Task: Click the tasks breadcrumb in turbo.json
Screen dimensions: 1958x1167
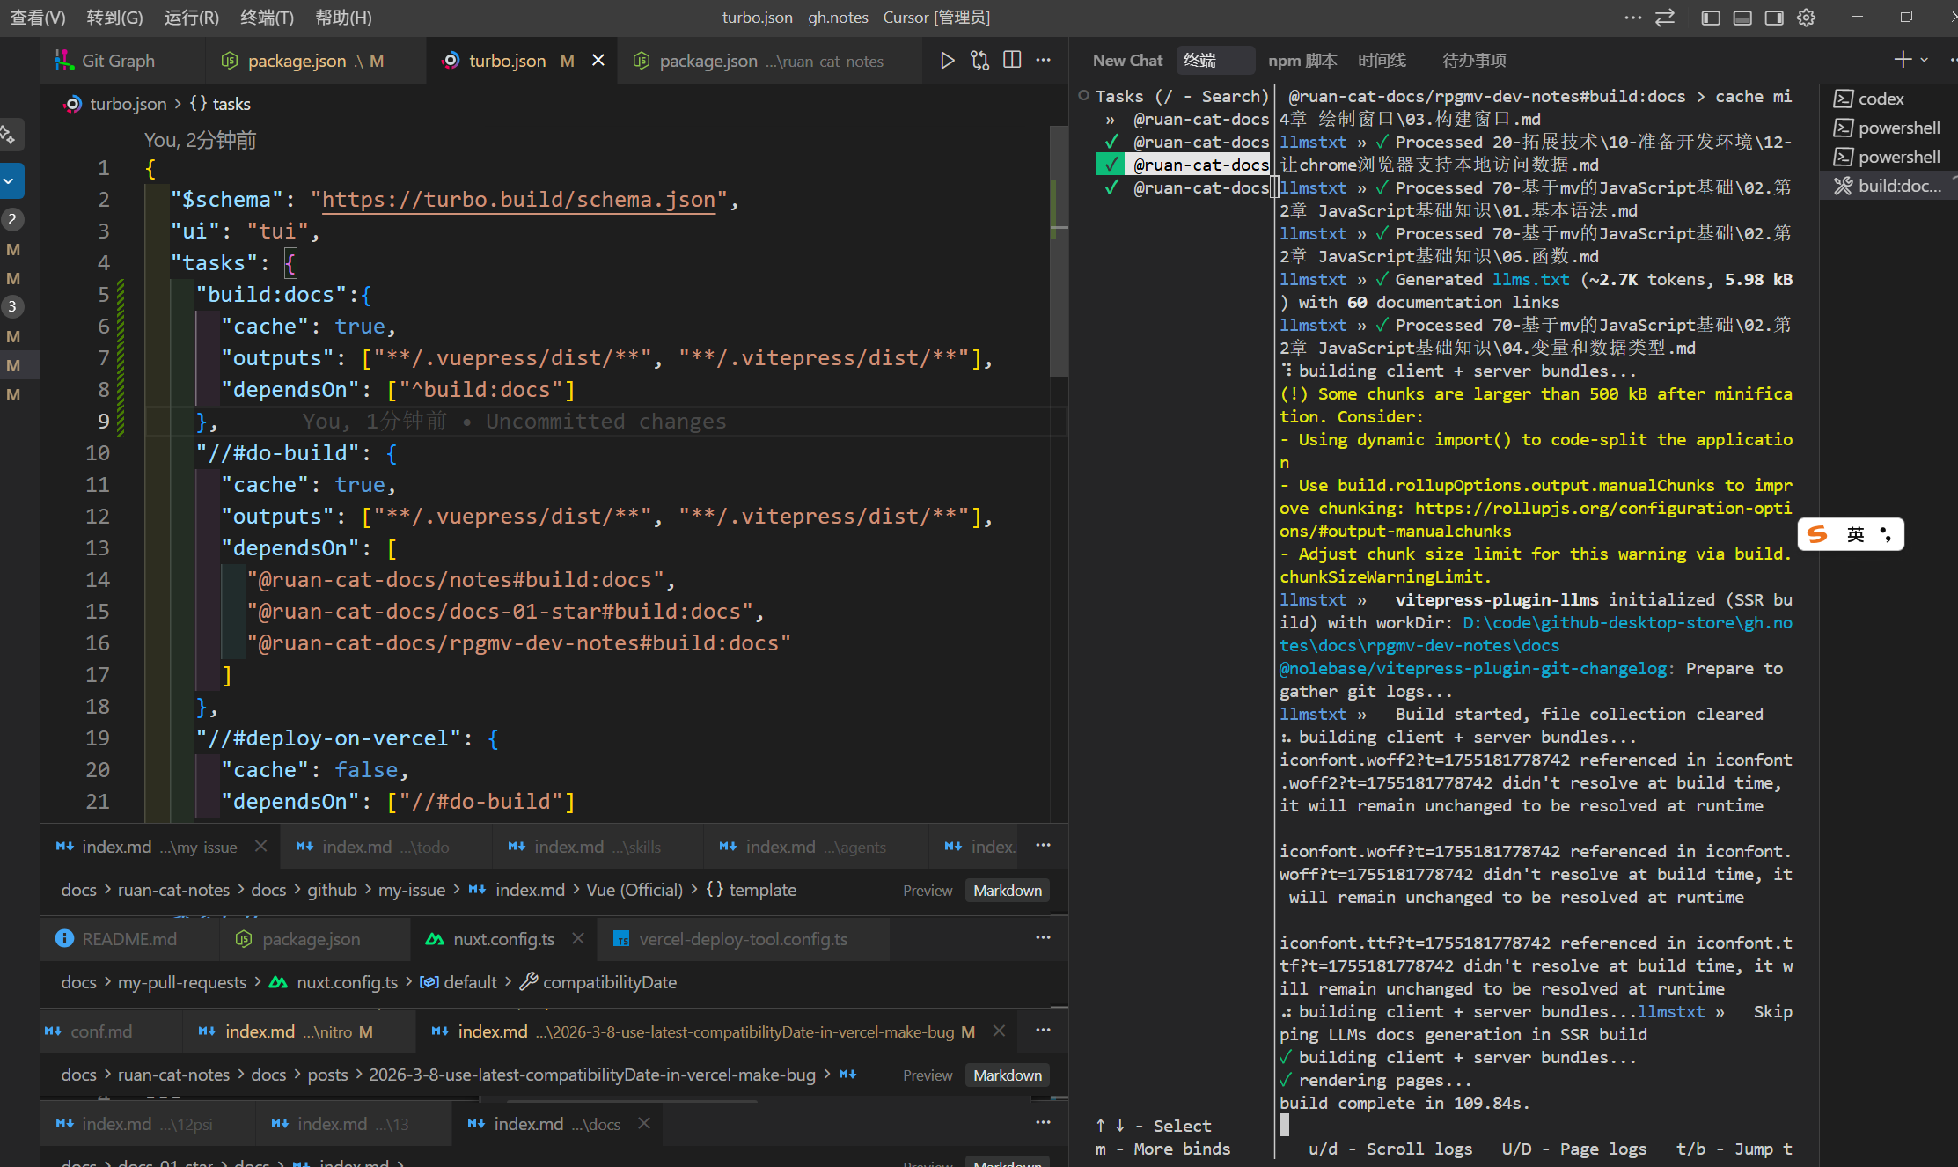Action: coord(231,104)
